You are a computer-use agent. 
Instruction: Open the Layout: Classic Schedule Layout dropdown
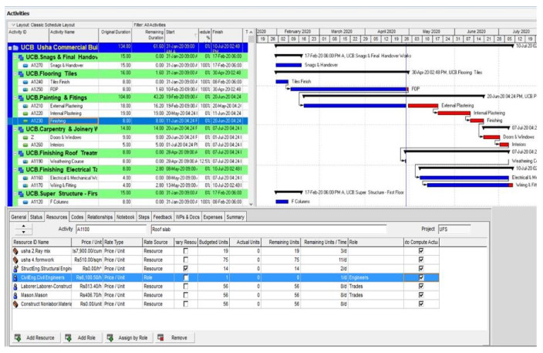pos(42,25)
